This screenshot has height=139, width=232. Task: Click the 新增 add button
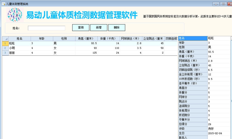(x=99, y=27)
